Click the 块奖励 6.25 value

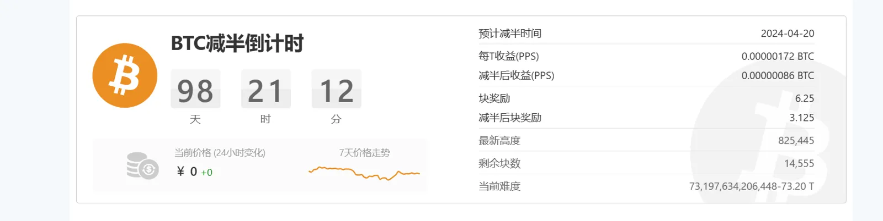tap(804, 98)
